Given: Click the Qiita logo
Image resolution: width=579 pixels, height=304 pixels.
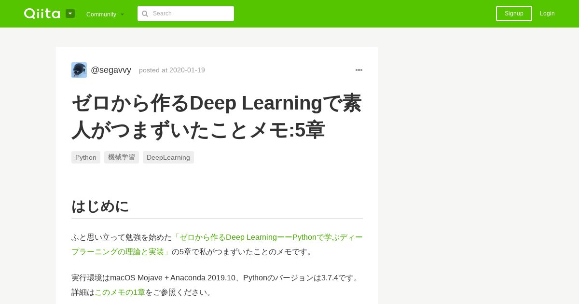Looking at the screenshot, I should [42, 14].
